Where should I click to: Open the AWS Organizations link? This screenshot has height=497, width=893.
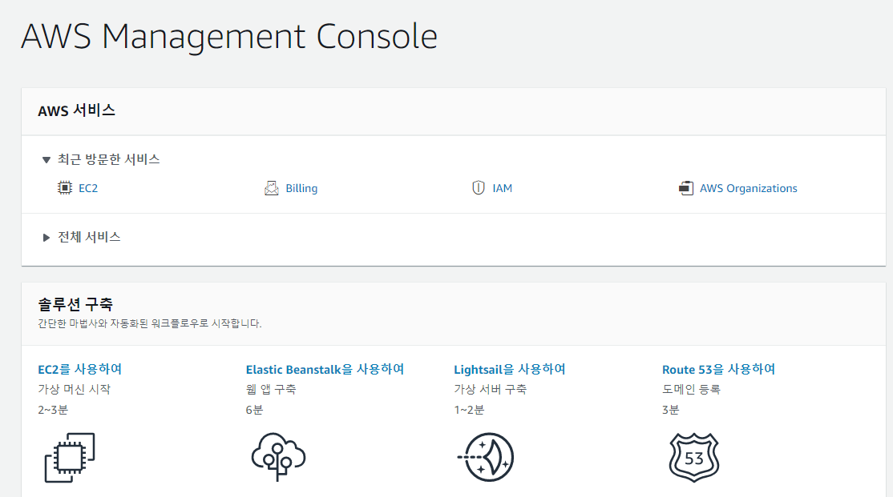749,188
